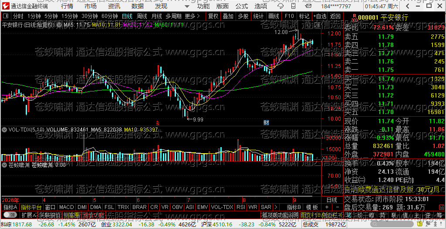Screen dimensions: 446x229
Task: Select the MACD indicator tab
Action: pyautogui.click(x=67, y=207)
